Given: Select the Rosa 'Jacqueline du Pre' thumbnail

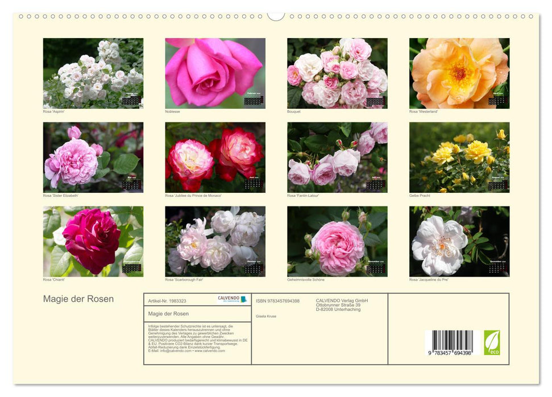Looking at the screenshot, I should 459,240.
